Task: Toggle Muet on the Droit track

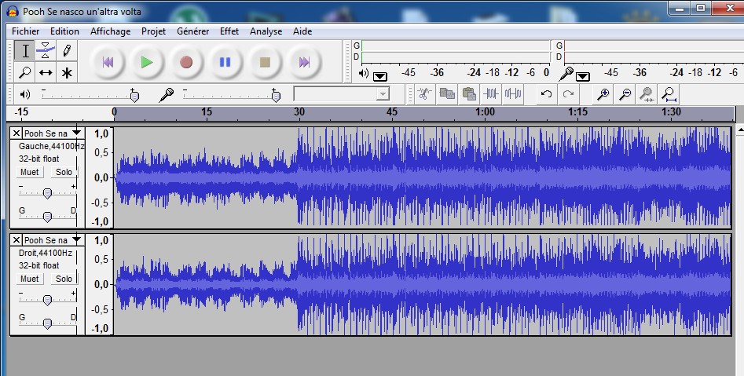Action: tap(30, 279)
